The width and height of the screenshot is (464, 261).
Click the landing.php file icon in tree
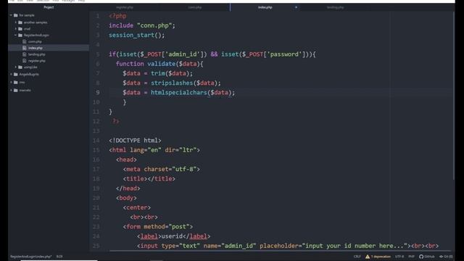(x=25, y=54)
